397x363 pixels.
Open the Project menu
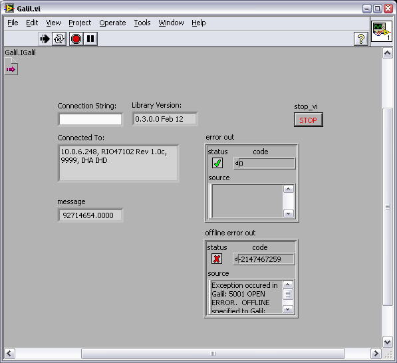coord(80,23)
